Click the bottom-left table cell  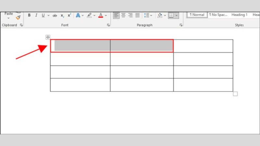(80, 85)
